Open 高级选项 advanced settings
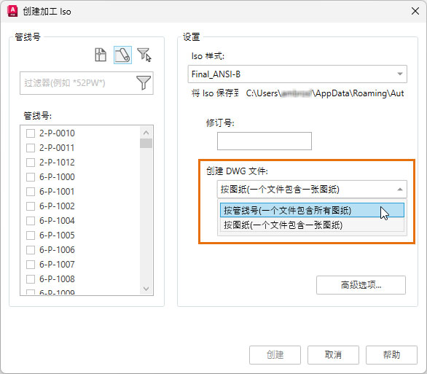The height and width of the screenshot is (374, 427). pos(361,285)
